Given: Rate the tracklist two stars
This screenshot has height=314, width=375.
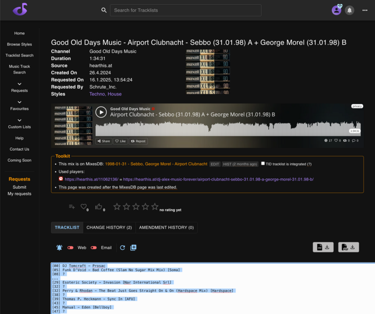Looking at the screenshot, I should pos(126,207).
